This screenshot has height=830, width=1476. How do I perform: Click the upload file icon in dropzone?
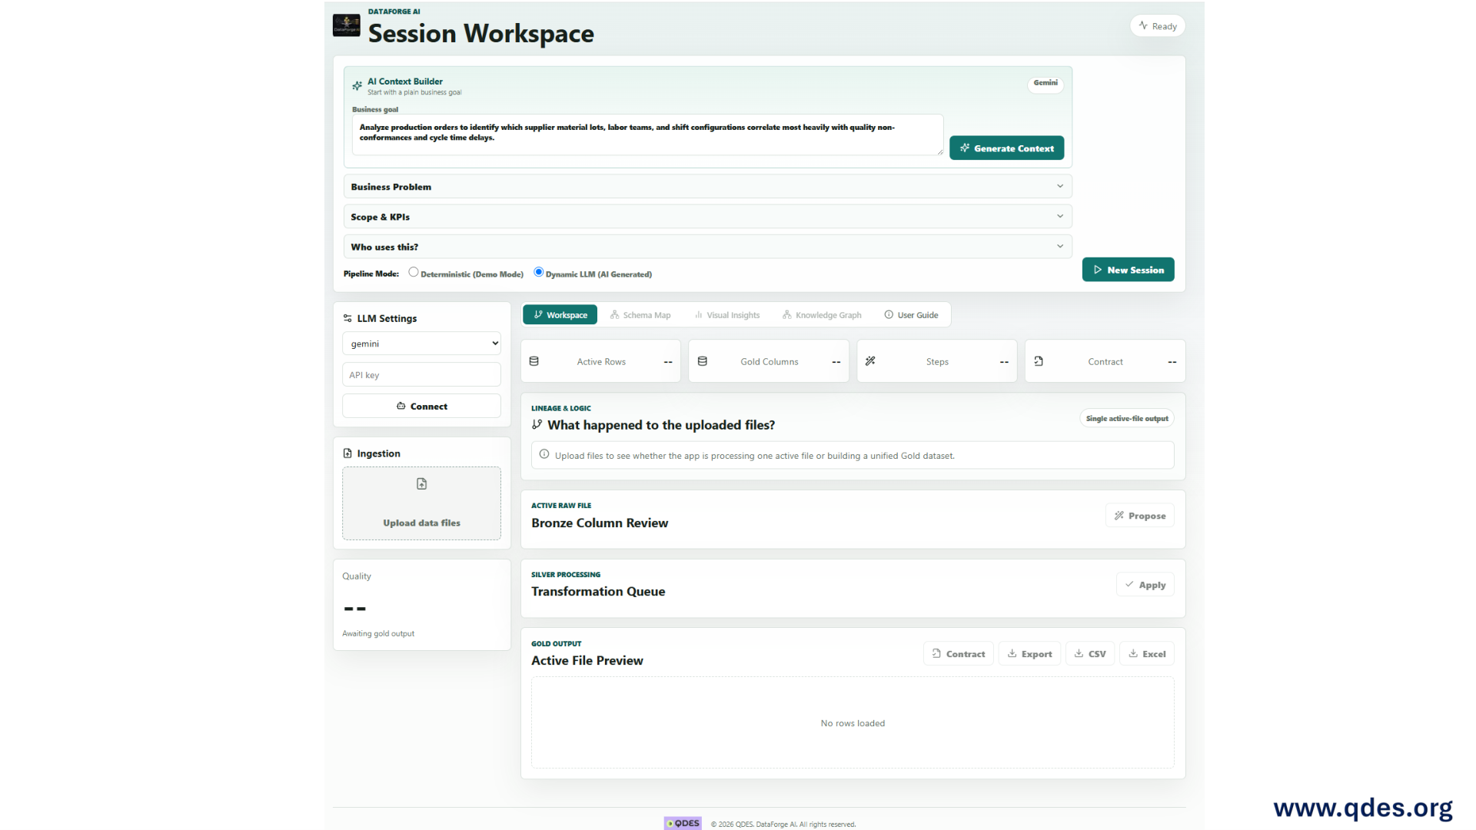(x=421, y=483)
